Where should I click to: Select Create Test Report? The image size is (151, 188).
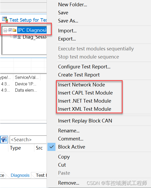pos(79,75)
